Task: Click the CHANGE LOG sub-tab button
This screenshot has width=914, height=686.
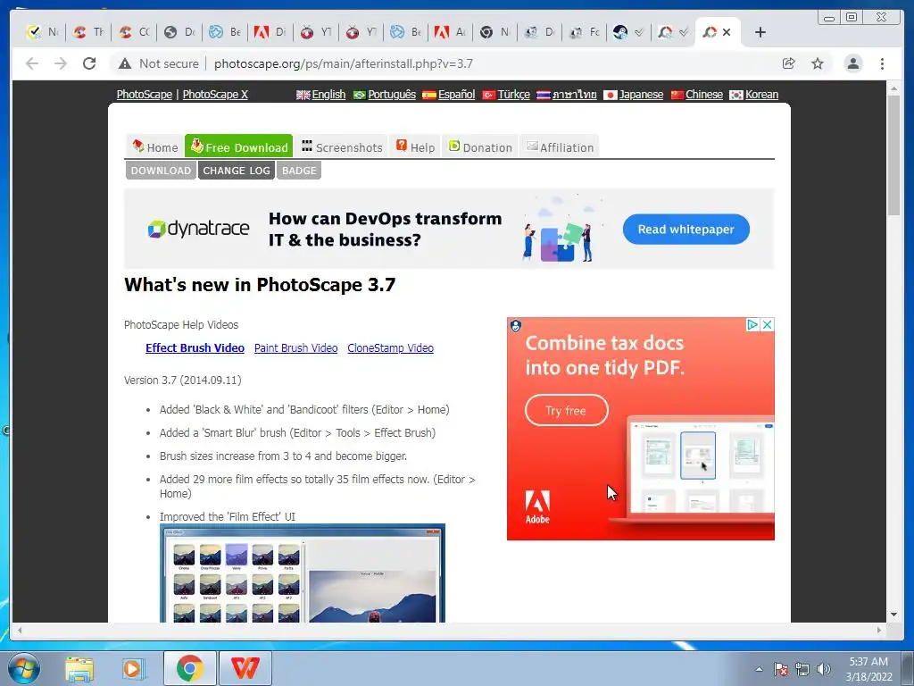Action: pyautogui.click(x=236, y=171)
